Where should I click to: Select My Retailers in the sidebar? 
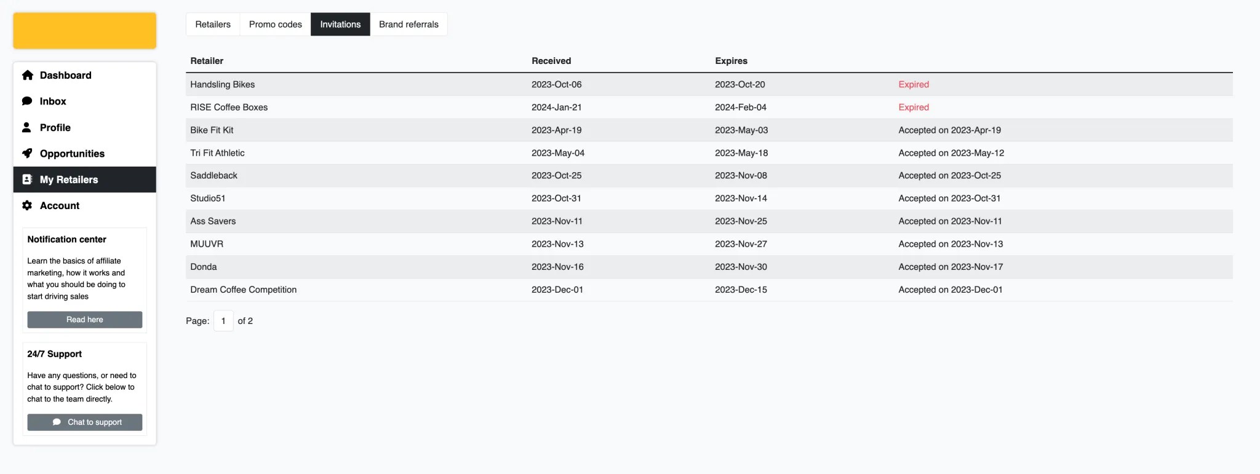pyautogui.click(x=85, y=180)
